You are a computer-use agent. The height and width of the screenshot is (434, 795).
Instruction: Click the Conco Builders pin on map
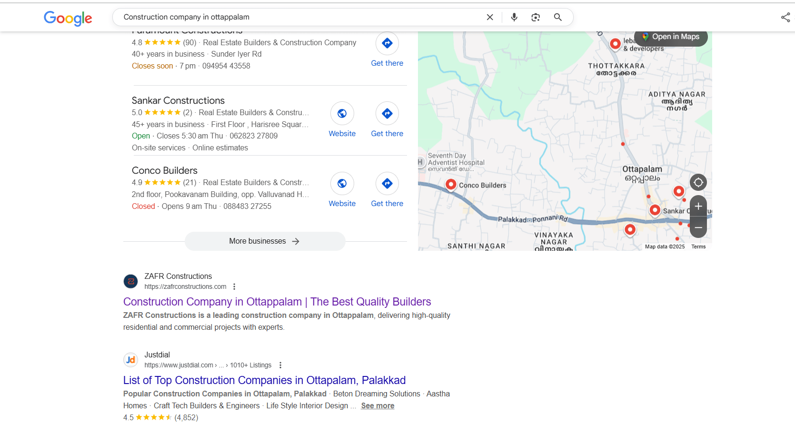[x=451, y=185]
